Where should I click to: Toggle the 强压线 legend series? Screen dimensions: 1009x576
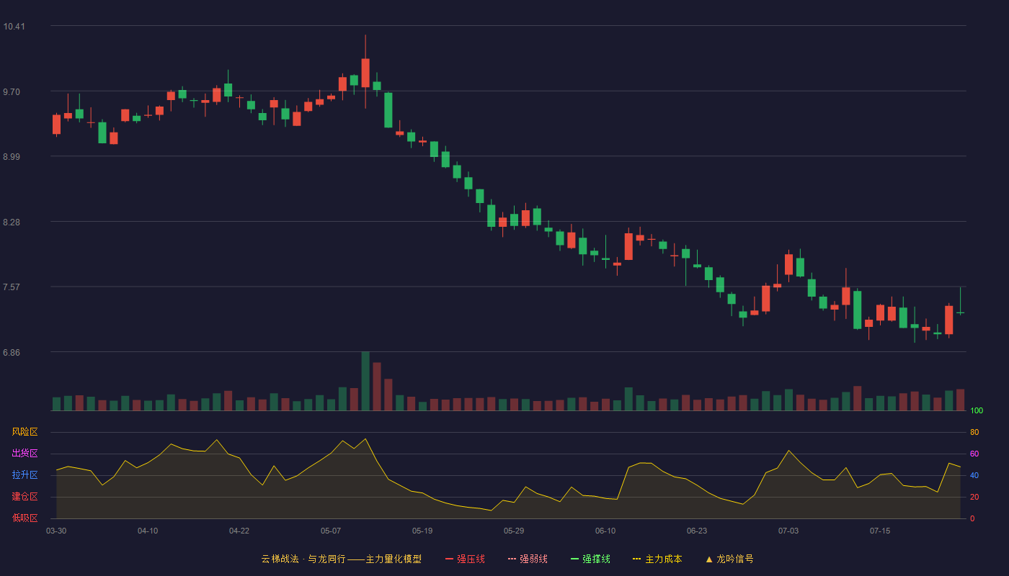coord(465,559)
